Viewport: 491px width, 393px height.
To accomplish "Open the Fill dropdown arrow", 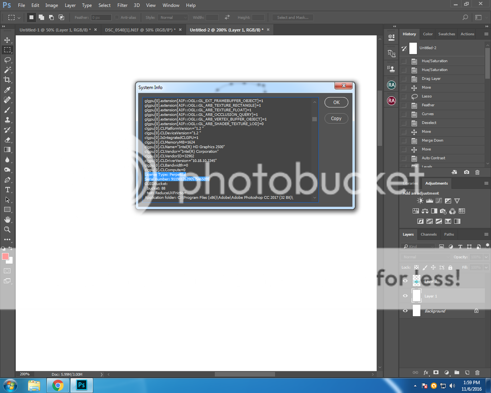I will click(x=486, y=267).
